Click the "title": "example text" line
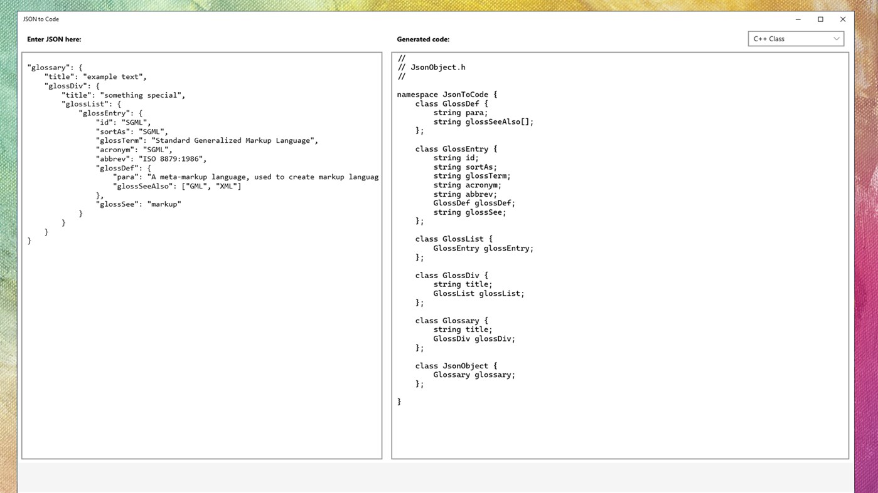Screen dimensions: 878x493 coord(95,77)
